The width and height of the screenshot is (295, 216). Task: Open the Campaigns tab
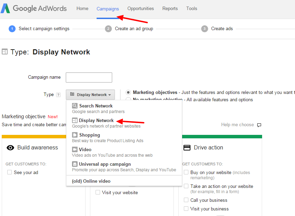(108, 9)
